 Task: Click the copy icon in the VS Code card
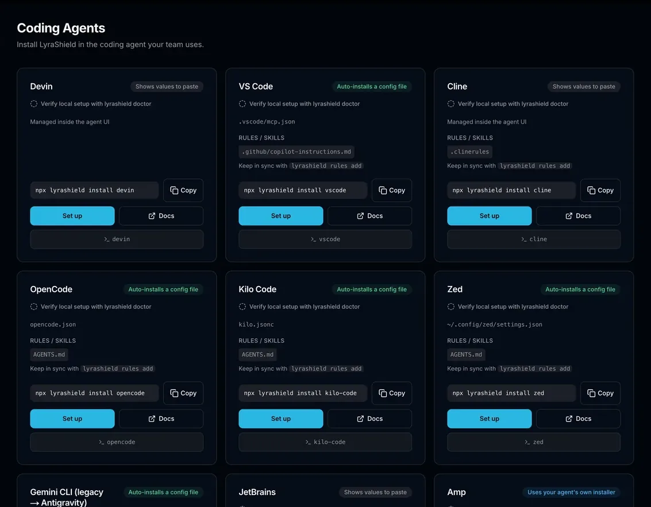[383, 190]
